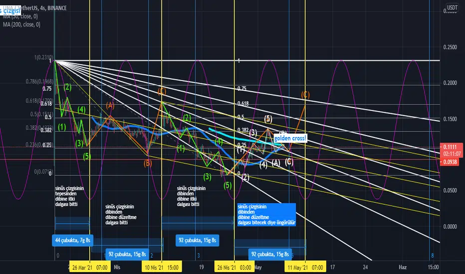Select the MA (50, close, 0) indicator legend
465x274 pixels.
(x=21, y=16)
